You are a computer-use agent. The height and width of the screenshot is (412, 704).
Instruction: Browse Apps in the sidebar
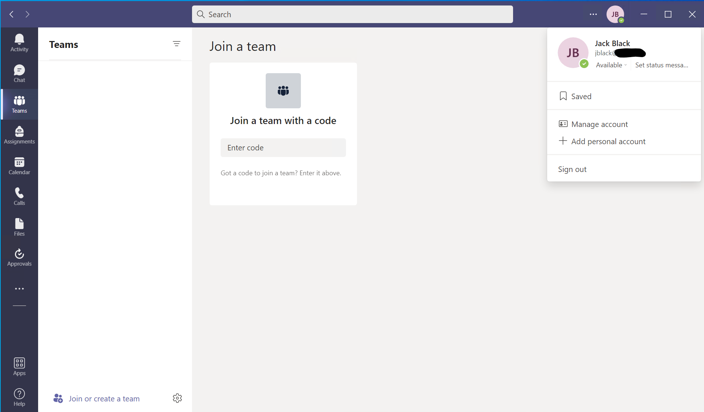(19, 366)
